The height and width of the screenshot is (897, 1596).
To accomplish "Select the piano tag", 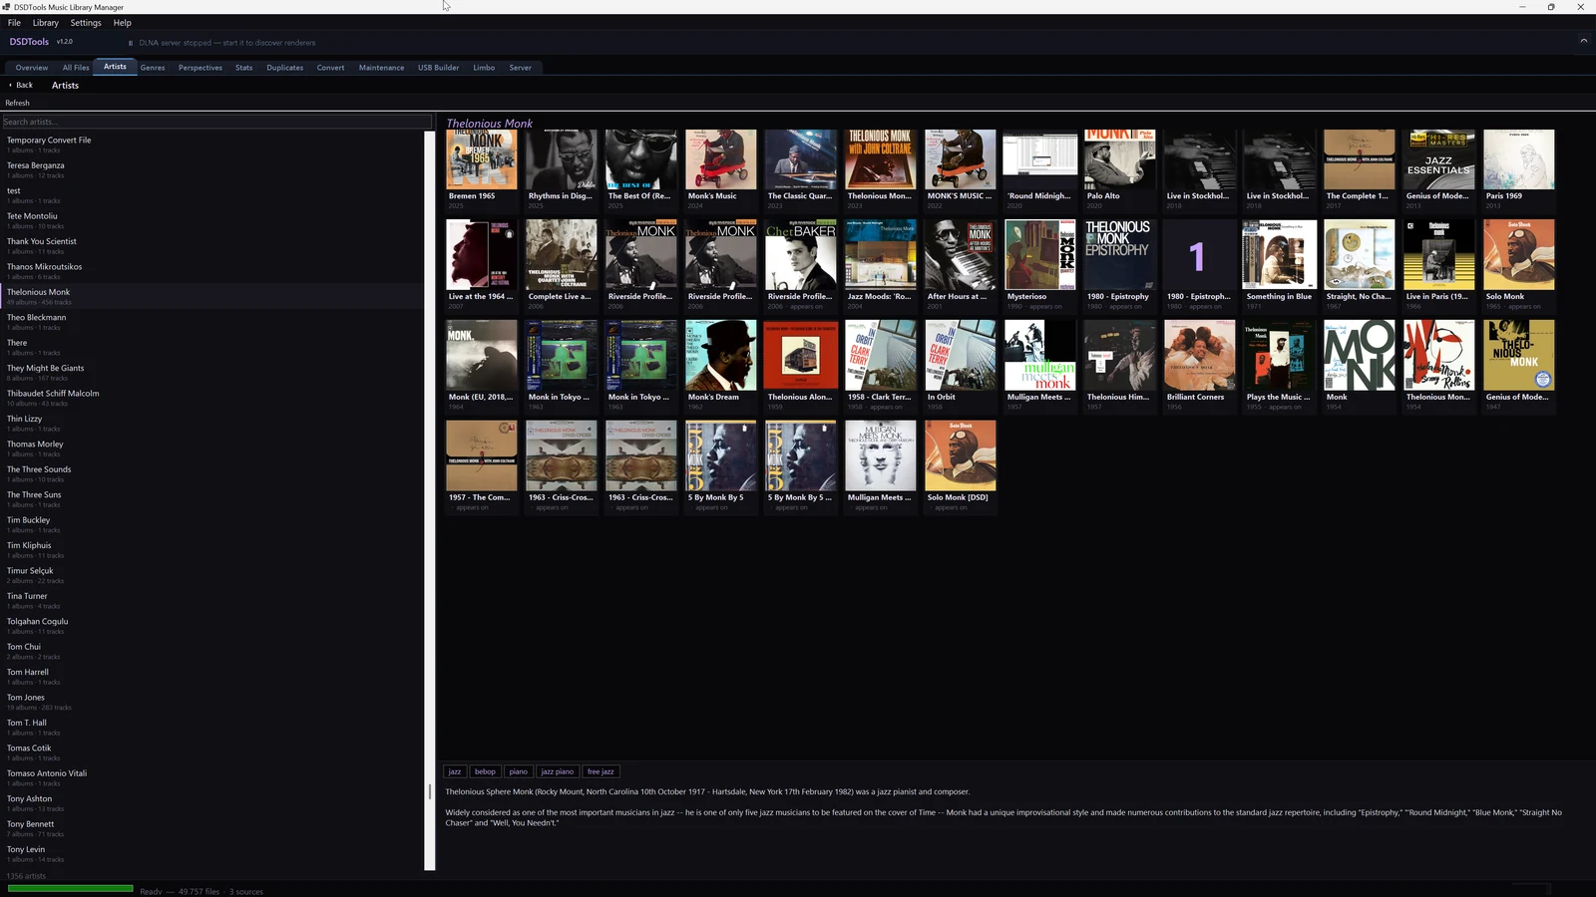I will (519, 771).
